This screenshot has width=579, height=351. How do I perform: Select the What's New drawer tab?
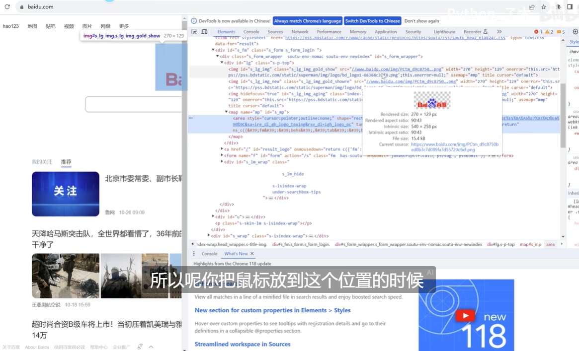tap(236, 254)
